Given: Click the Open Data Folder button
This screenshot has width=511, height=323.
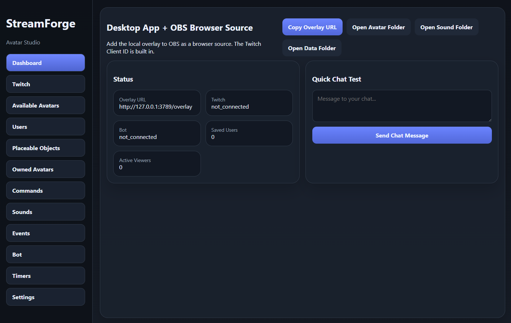Looking at the screenshot, I should [x=312, y=48].
